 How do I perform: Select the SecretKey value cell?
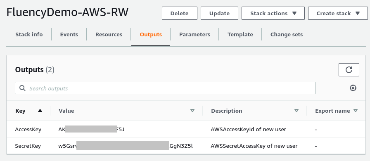click(x=126, y=146)
